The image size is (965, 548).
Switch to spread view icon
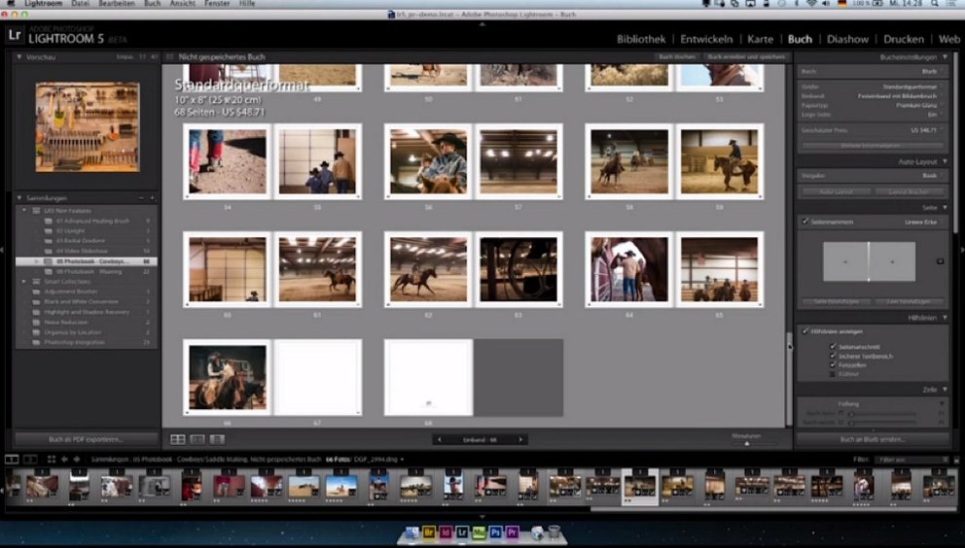(x=197, y=439)
